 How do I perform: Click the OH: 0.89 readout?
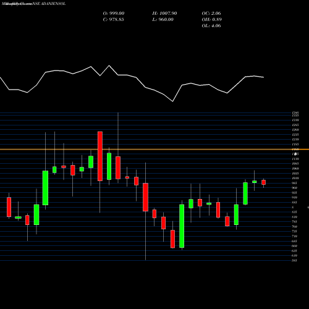212,19
